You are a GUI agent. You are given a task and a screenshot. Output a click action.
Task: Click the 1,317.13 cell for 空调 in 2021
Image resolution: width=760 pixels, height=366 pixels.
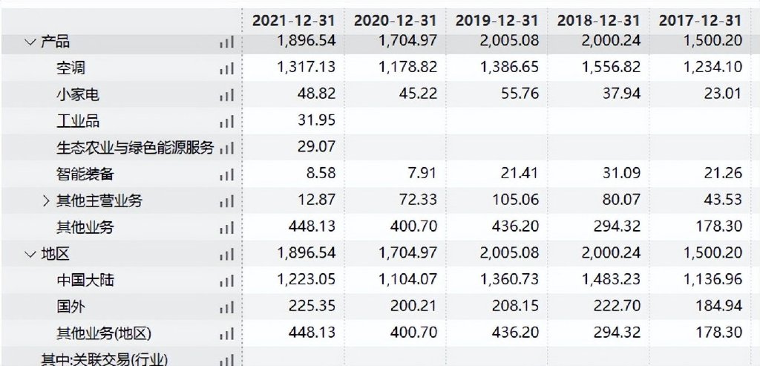306,68
